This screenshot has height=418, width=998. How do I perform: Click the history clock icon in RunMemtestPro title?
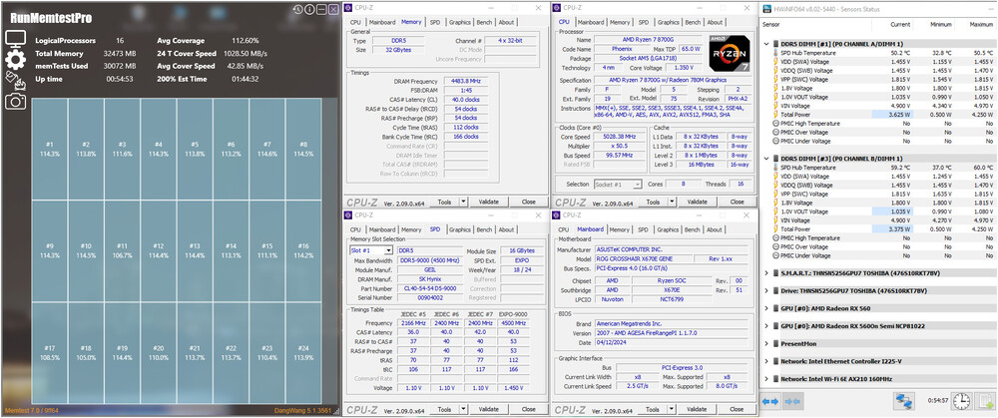tap(297, 10)
